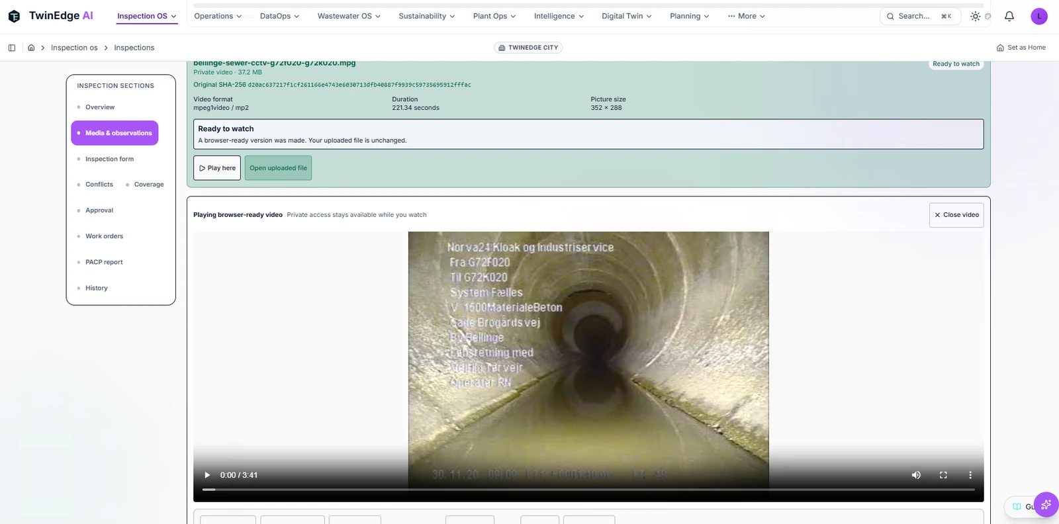Open the color palette theme icon

988,17
